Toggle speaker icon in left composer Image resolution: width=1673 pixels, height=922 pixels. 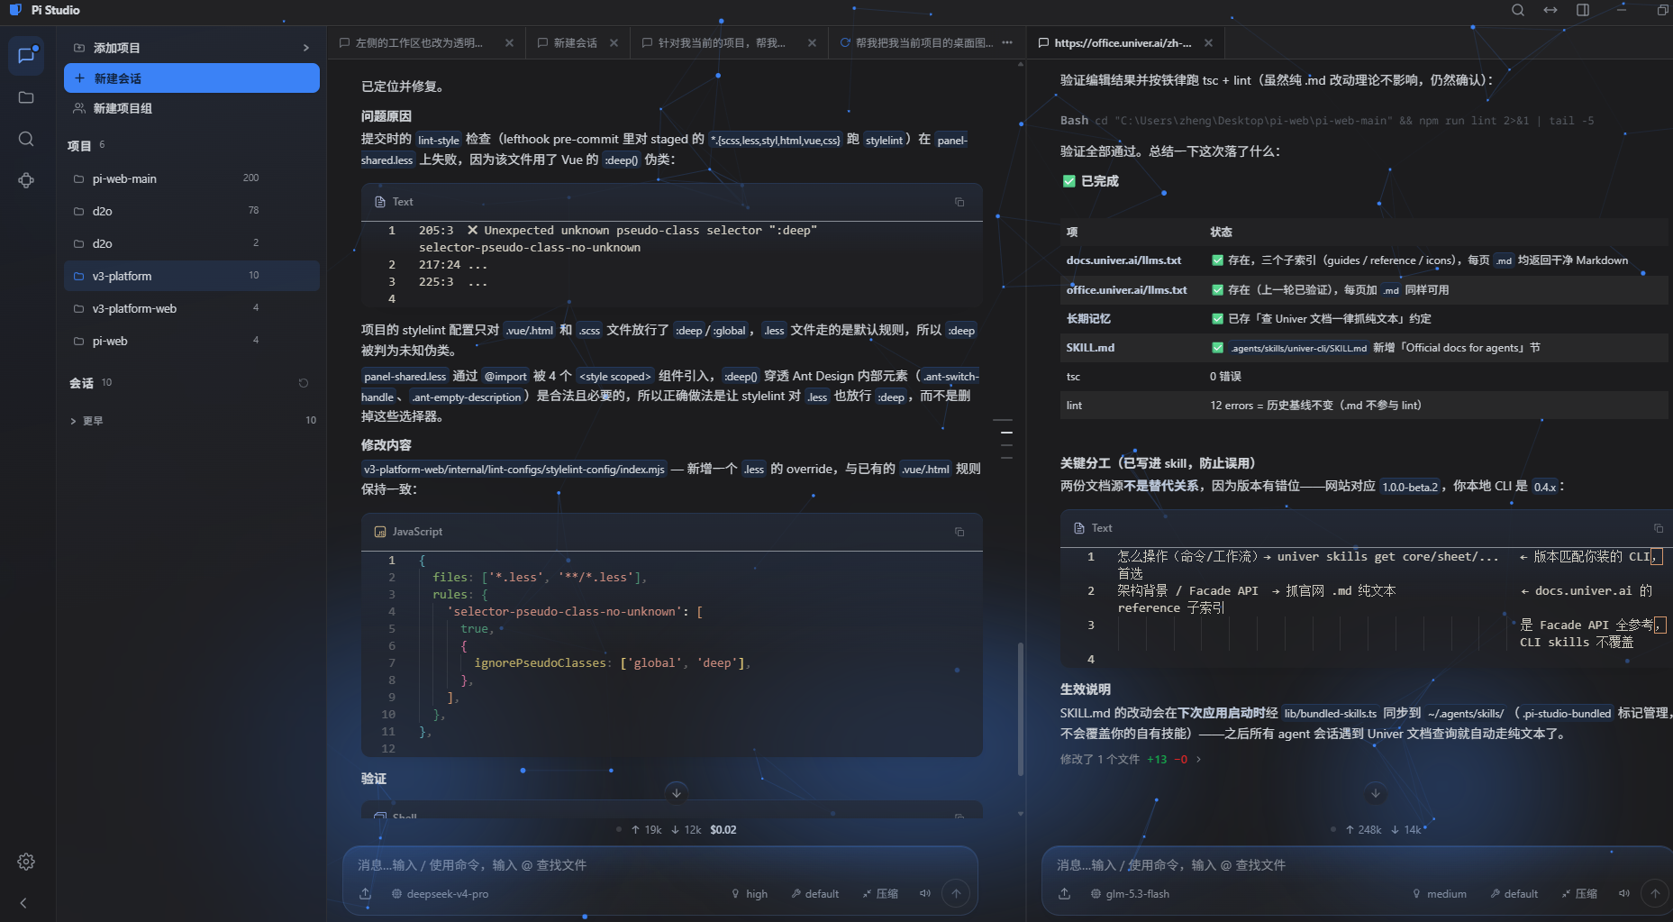coord(924,894)
